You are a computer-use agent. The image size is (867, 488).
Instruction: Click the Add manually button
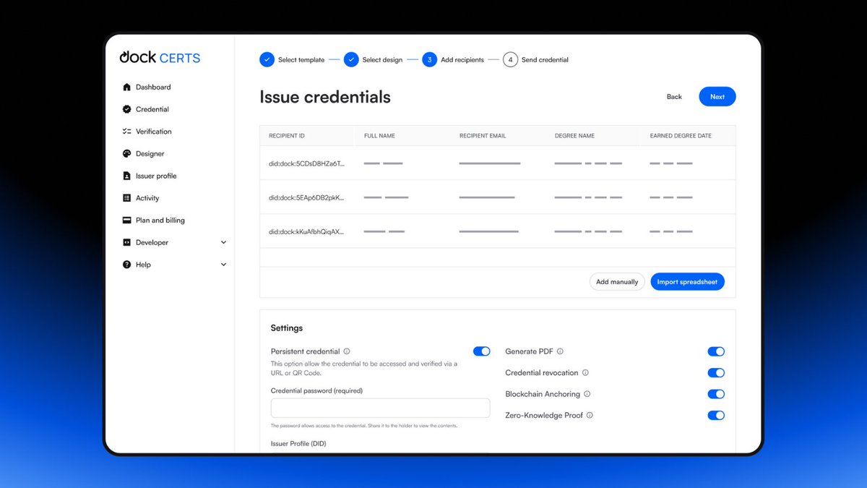(617, 282)
